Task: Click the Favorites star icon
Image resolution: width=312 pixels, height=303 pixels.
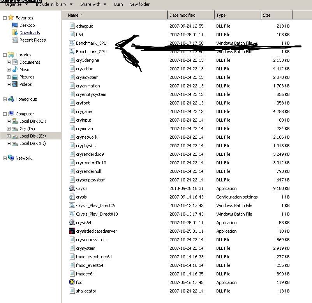Action: click(11, 17)
